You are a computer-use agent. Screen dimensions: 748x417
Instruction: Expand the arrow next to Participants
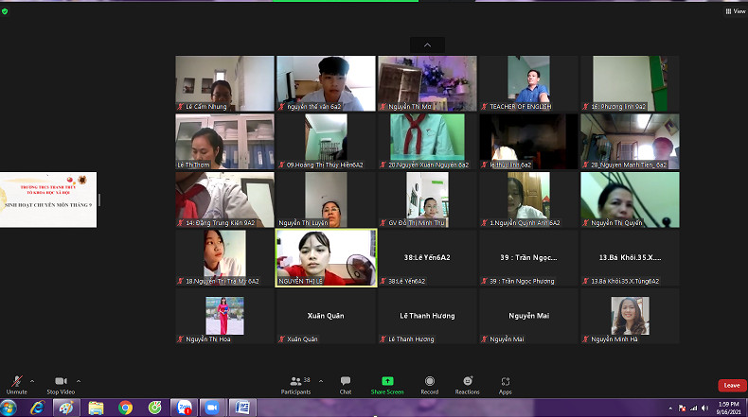click(x=321, y=380)
